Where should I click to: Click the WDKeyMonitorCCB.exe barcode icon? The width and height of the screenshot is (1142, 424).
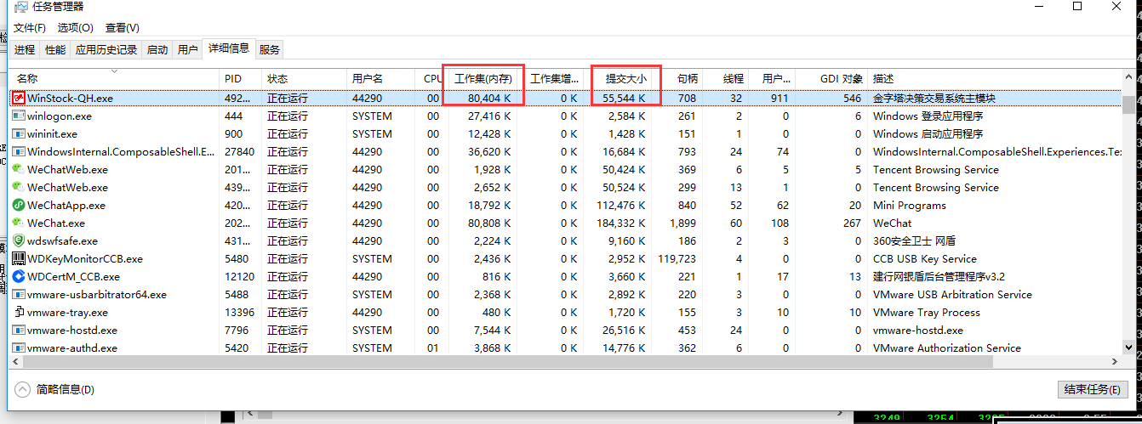[x=19, y=258]
